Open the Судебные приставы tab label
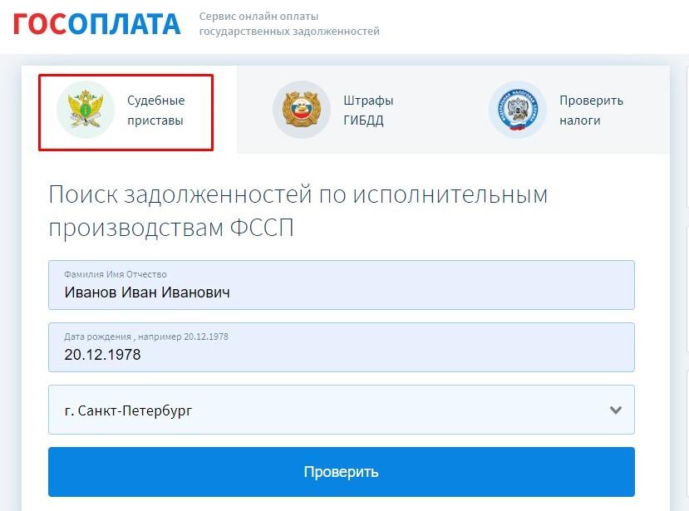 (155, 111)
